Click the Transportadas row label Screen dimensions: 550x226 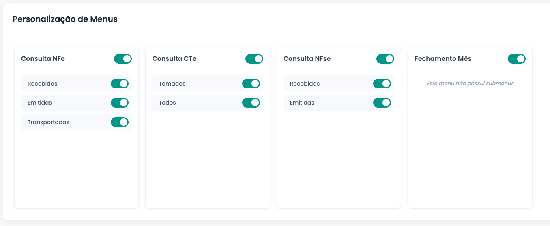point(48,122)
